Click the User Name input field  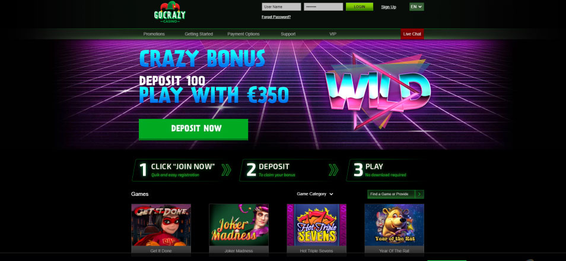tap(281, 7)
